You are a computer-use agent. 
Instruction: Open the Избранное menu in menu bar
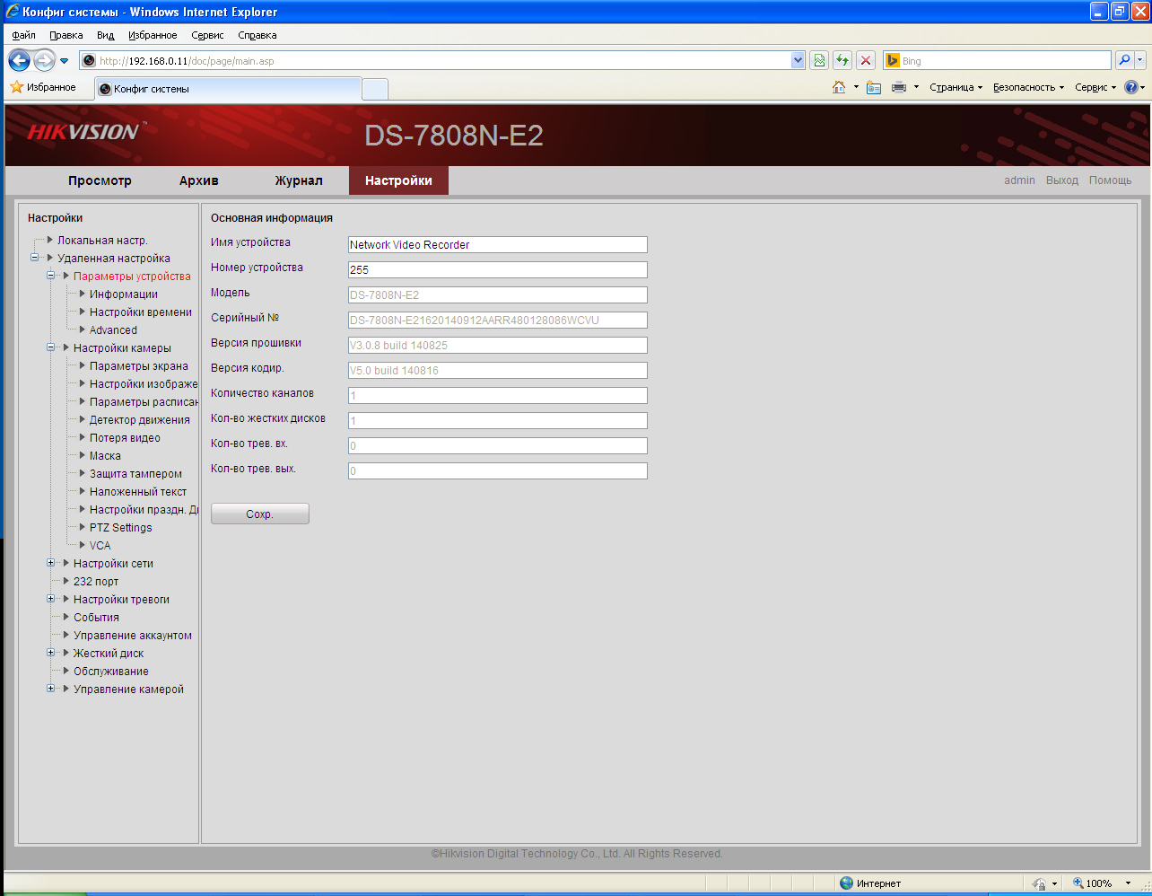153,35
